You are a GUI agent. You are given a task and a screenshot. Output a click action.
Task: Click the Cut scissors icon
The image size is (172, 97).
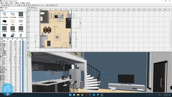pos(15,5)
